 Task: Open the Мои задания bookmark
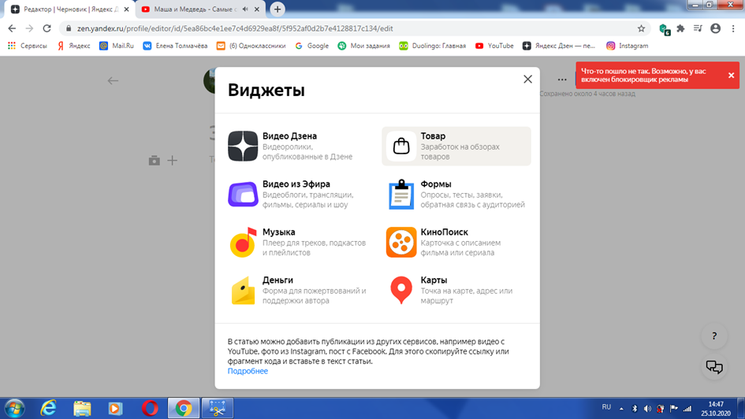[x=364, y=46]
